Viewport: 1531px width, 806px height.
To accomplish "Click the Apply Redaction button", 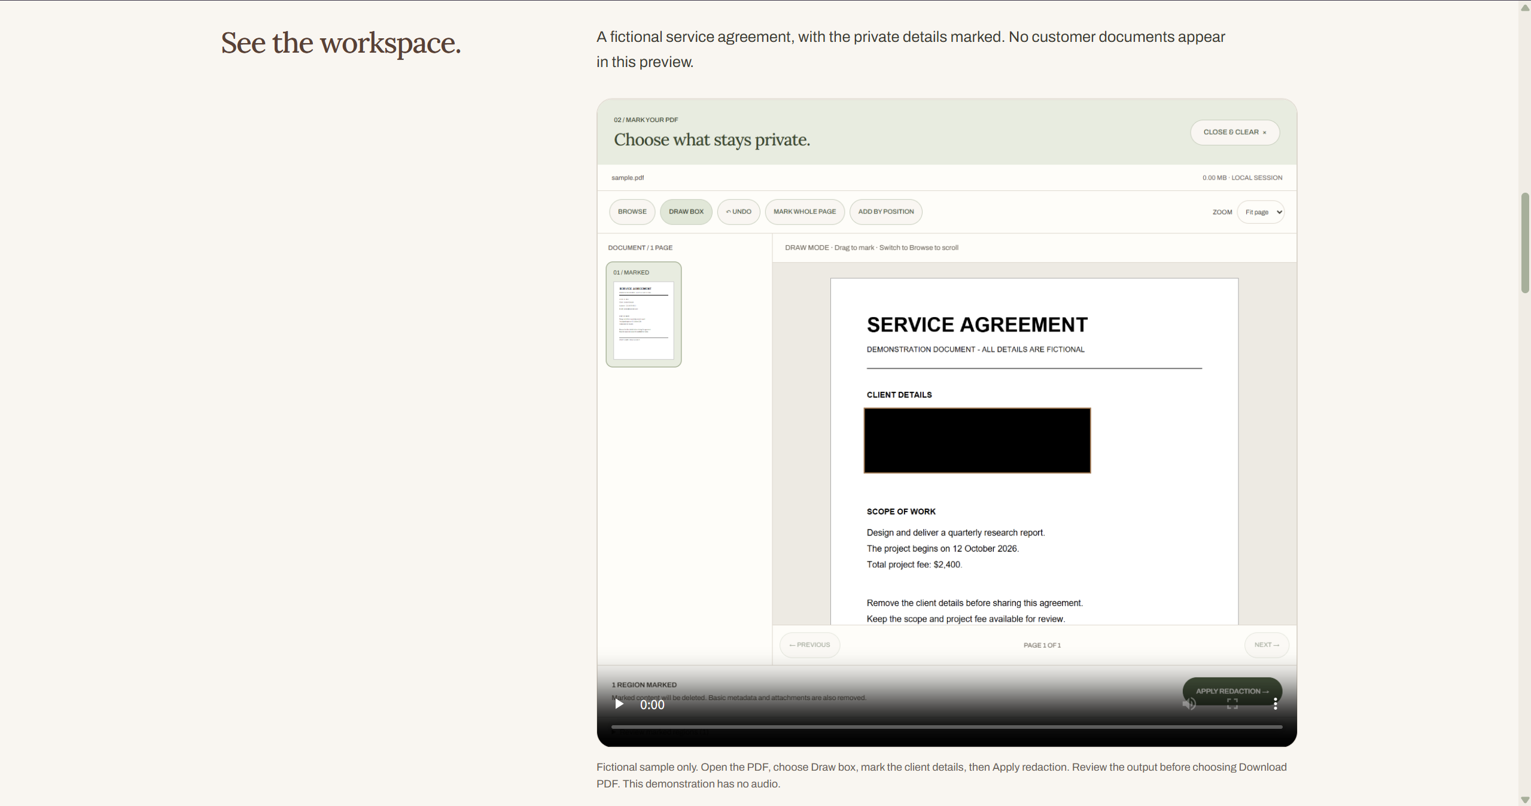I will click(1232, 691).
